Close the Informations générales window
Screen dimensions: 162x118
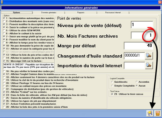click(160, 2)
